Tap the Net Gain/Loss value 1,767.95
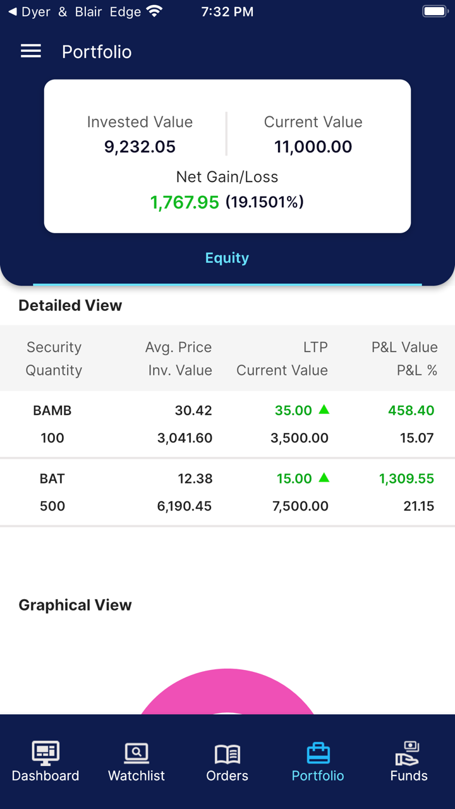Viewport: 455px width, 809px height. [x=185, y=202]
